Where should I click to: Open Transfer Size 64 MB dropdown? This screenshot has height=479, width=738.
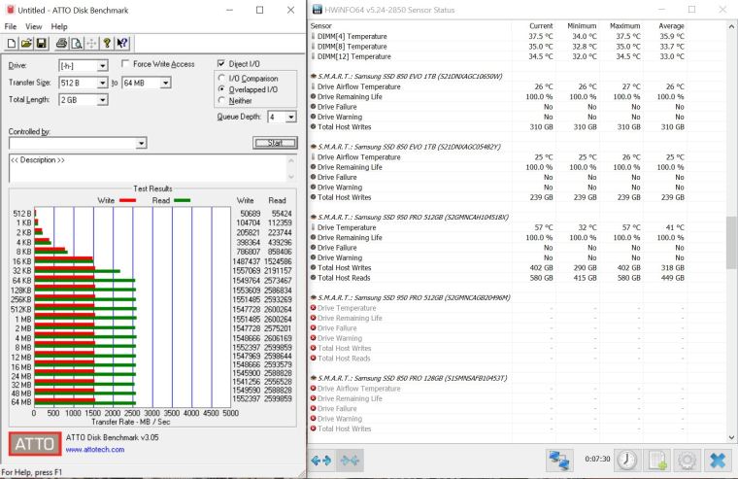click(x=165, y=83)
